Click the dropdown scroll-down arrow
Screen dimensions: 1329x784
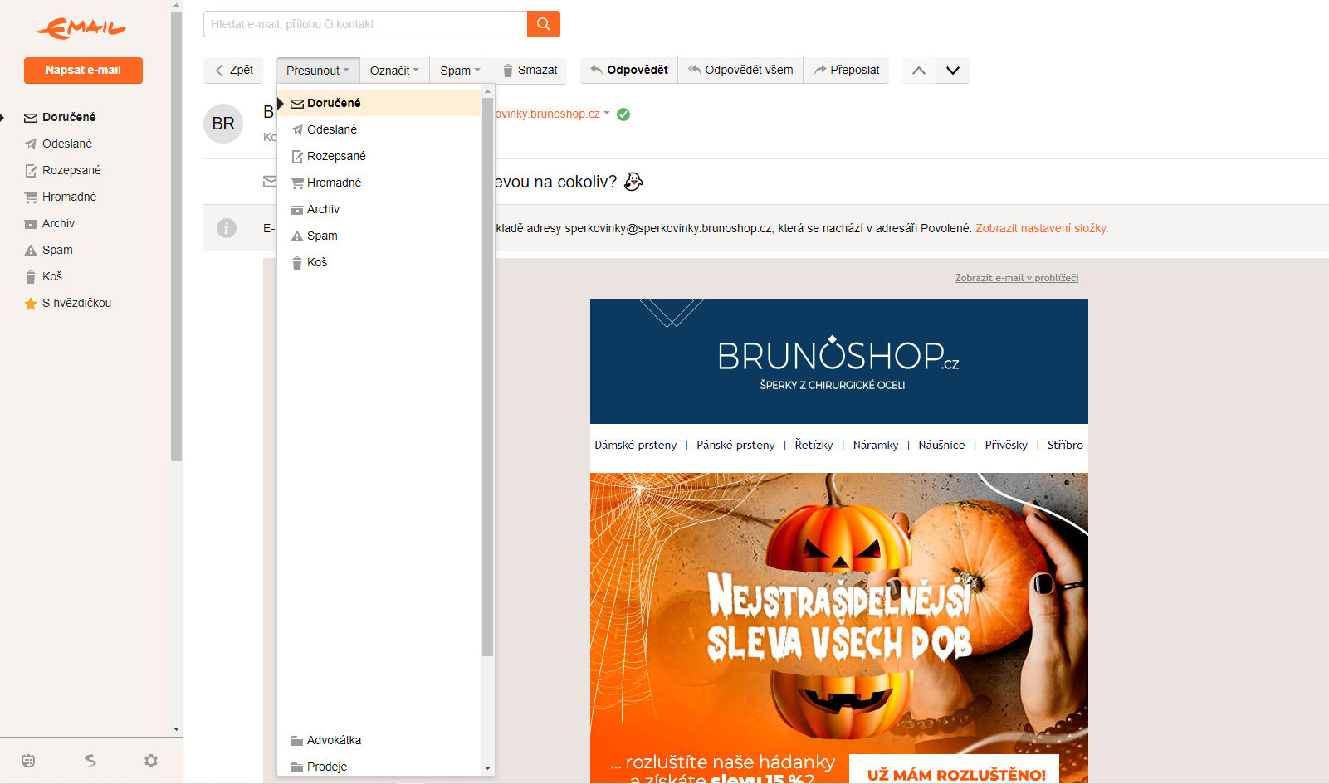tap(487, 768)
